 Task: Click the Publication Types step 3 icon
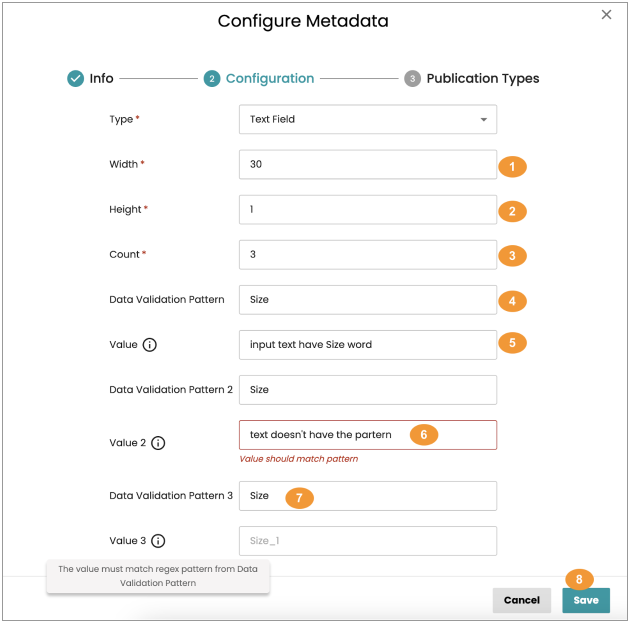tap(412, 78)
